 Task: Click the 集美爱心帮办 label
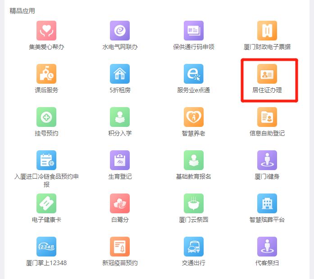coord(46,47)
